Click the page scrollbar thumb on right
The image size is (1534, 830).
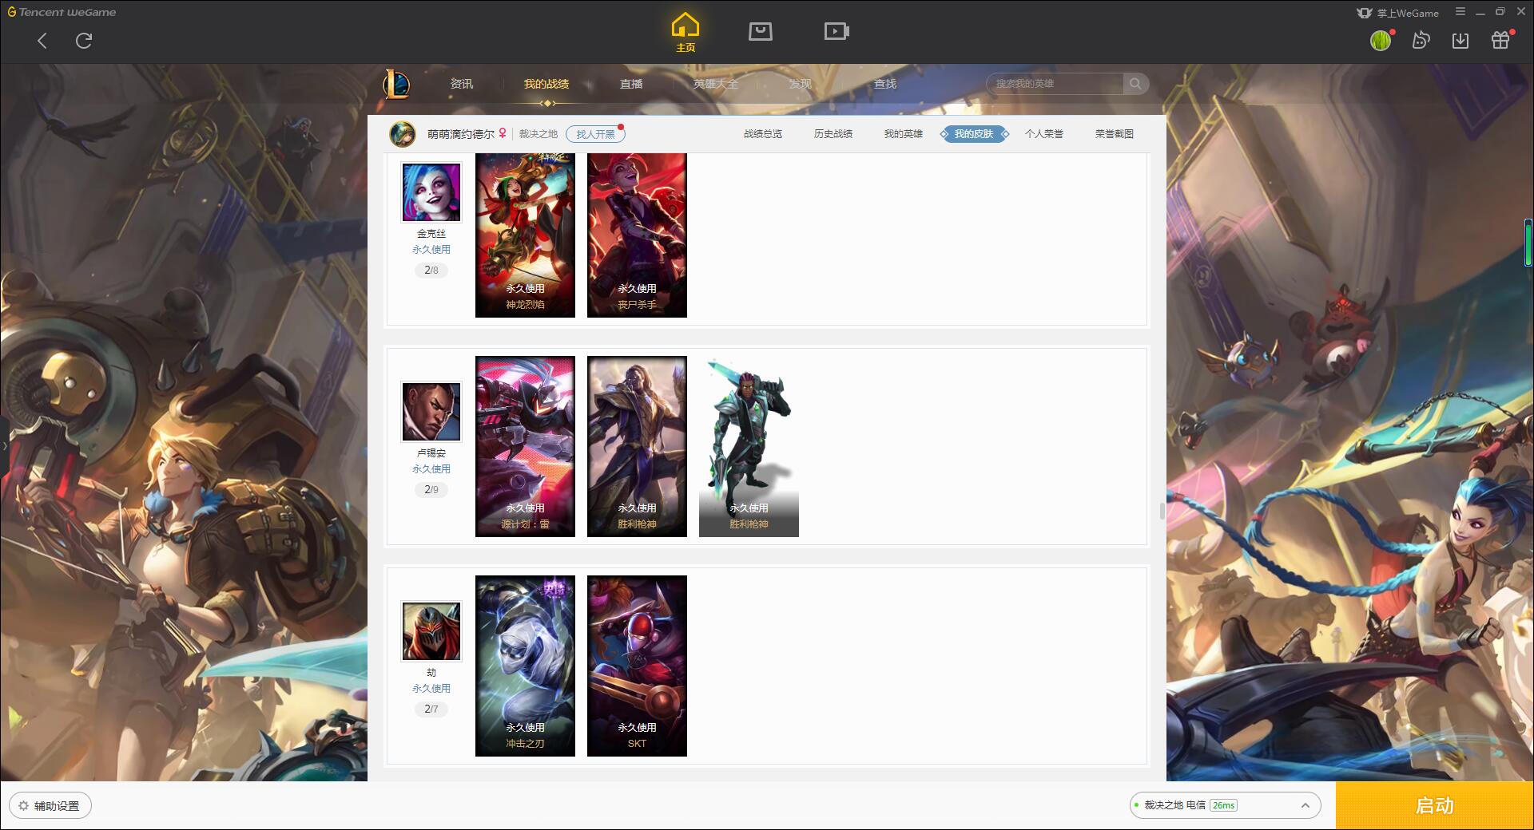point(1528,243)
